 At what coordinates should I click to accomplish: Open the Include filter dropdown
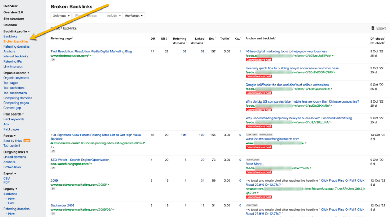(114, 15)
